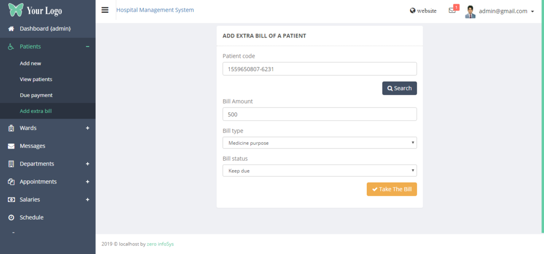This screenshot has width=544, height=254.
Task: Click the hamburger menu toggle icon
Action: point(105,10)
